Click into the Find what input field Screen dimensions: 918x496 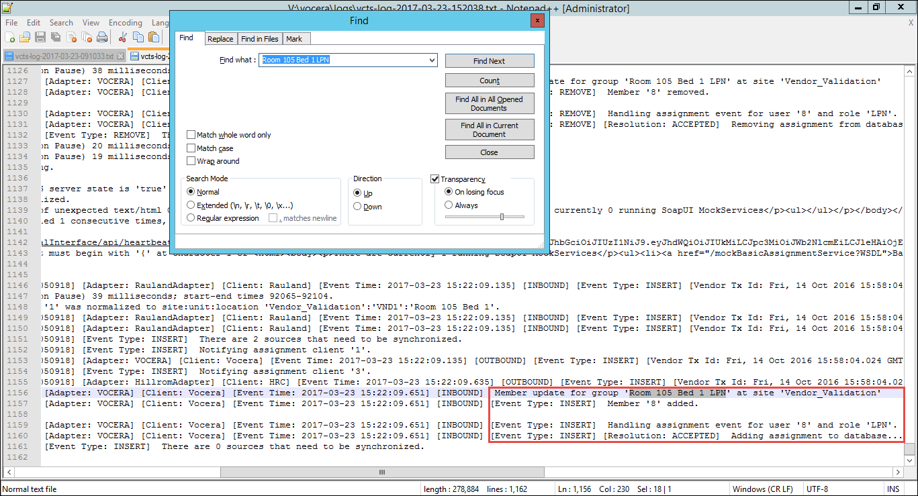click(342, 60)
